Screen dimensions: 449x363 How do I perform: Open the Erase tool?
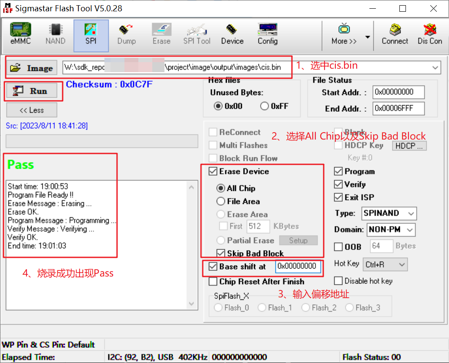161,34
